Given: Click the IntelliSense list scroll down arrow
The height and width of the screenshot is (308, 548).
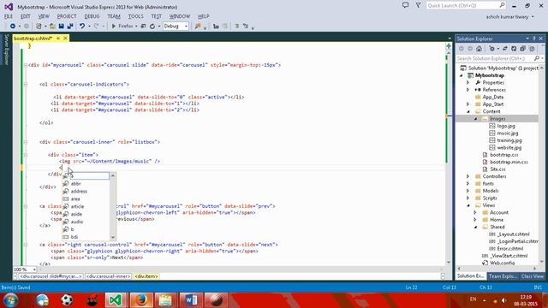Looking at the screenshot, I should [x=112, y=237].
